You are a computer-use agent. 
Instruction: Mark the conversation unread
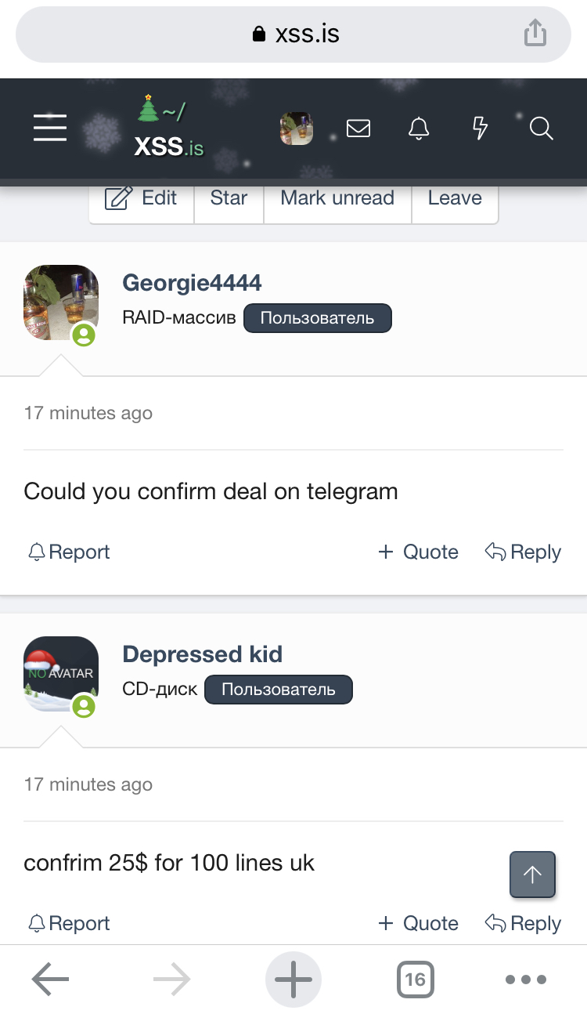pos(337,199)
